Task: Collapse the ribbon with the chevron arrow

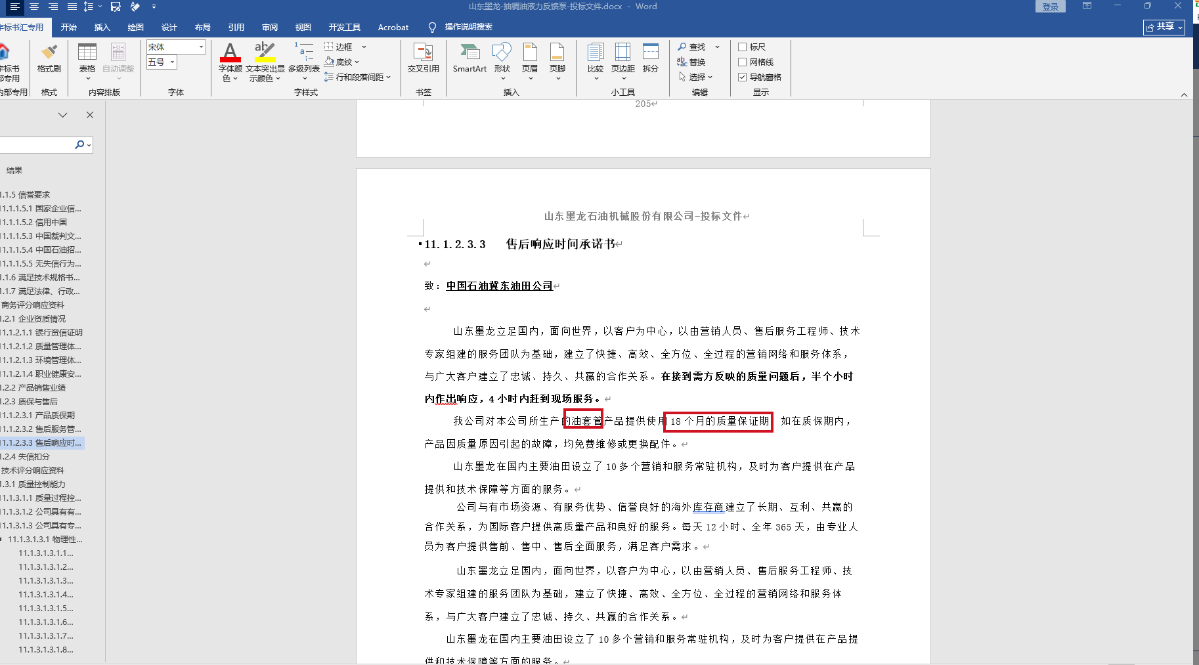Action: click(x=1184, y=95)
